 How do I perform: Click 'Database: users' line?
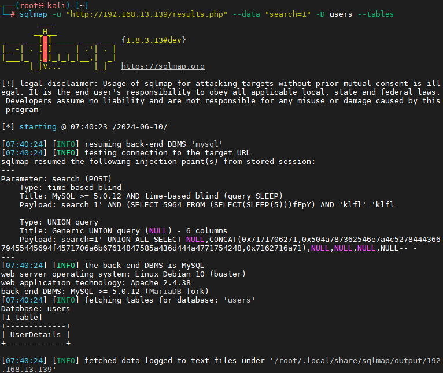(35, 309)
